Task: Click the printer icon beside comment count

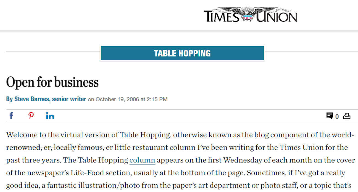Action: pyautogui.click(x=347, y=116)
